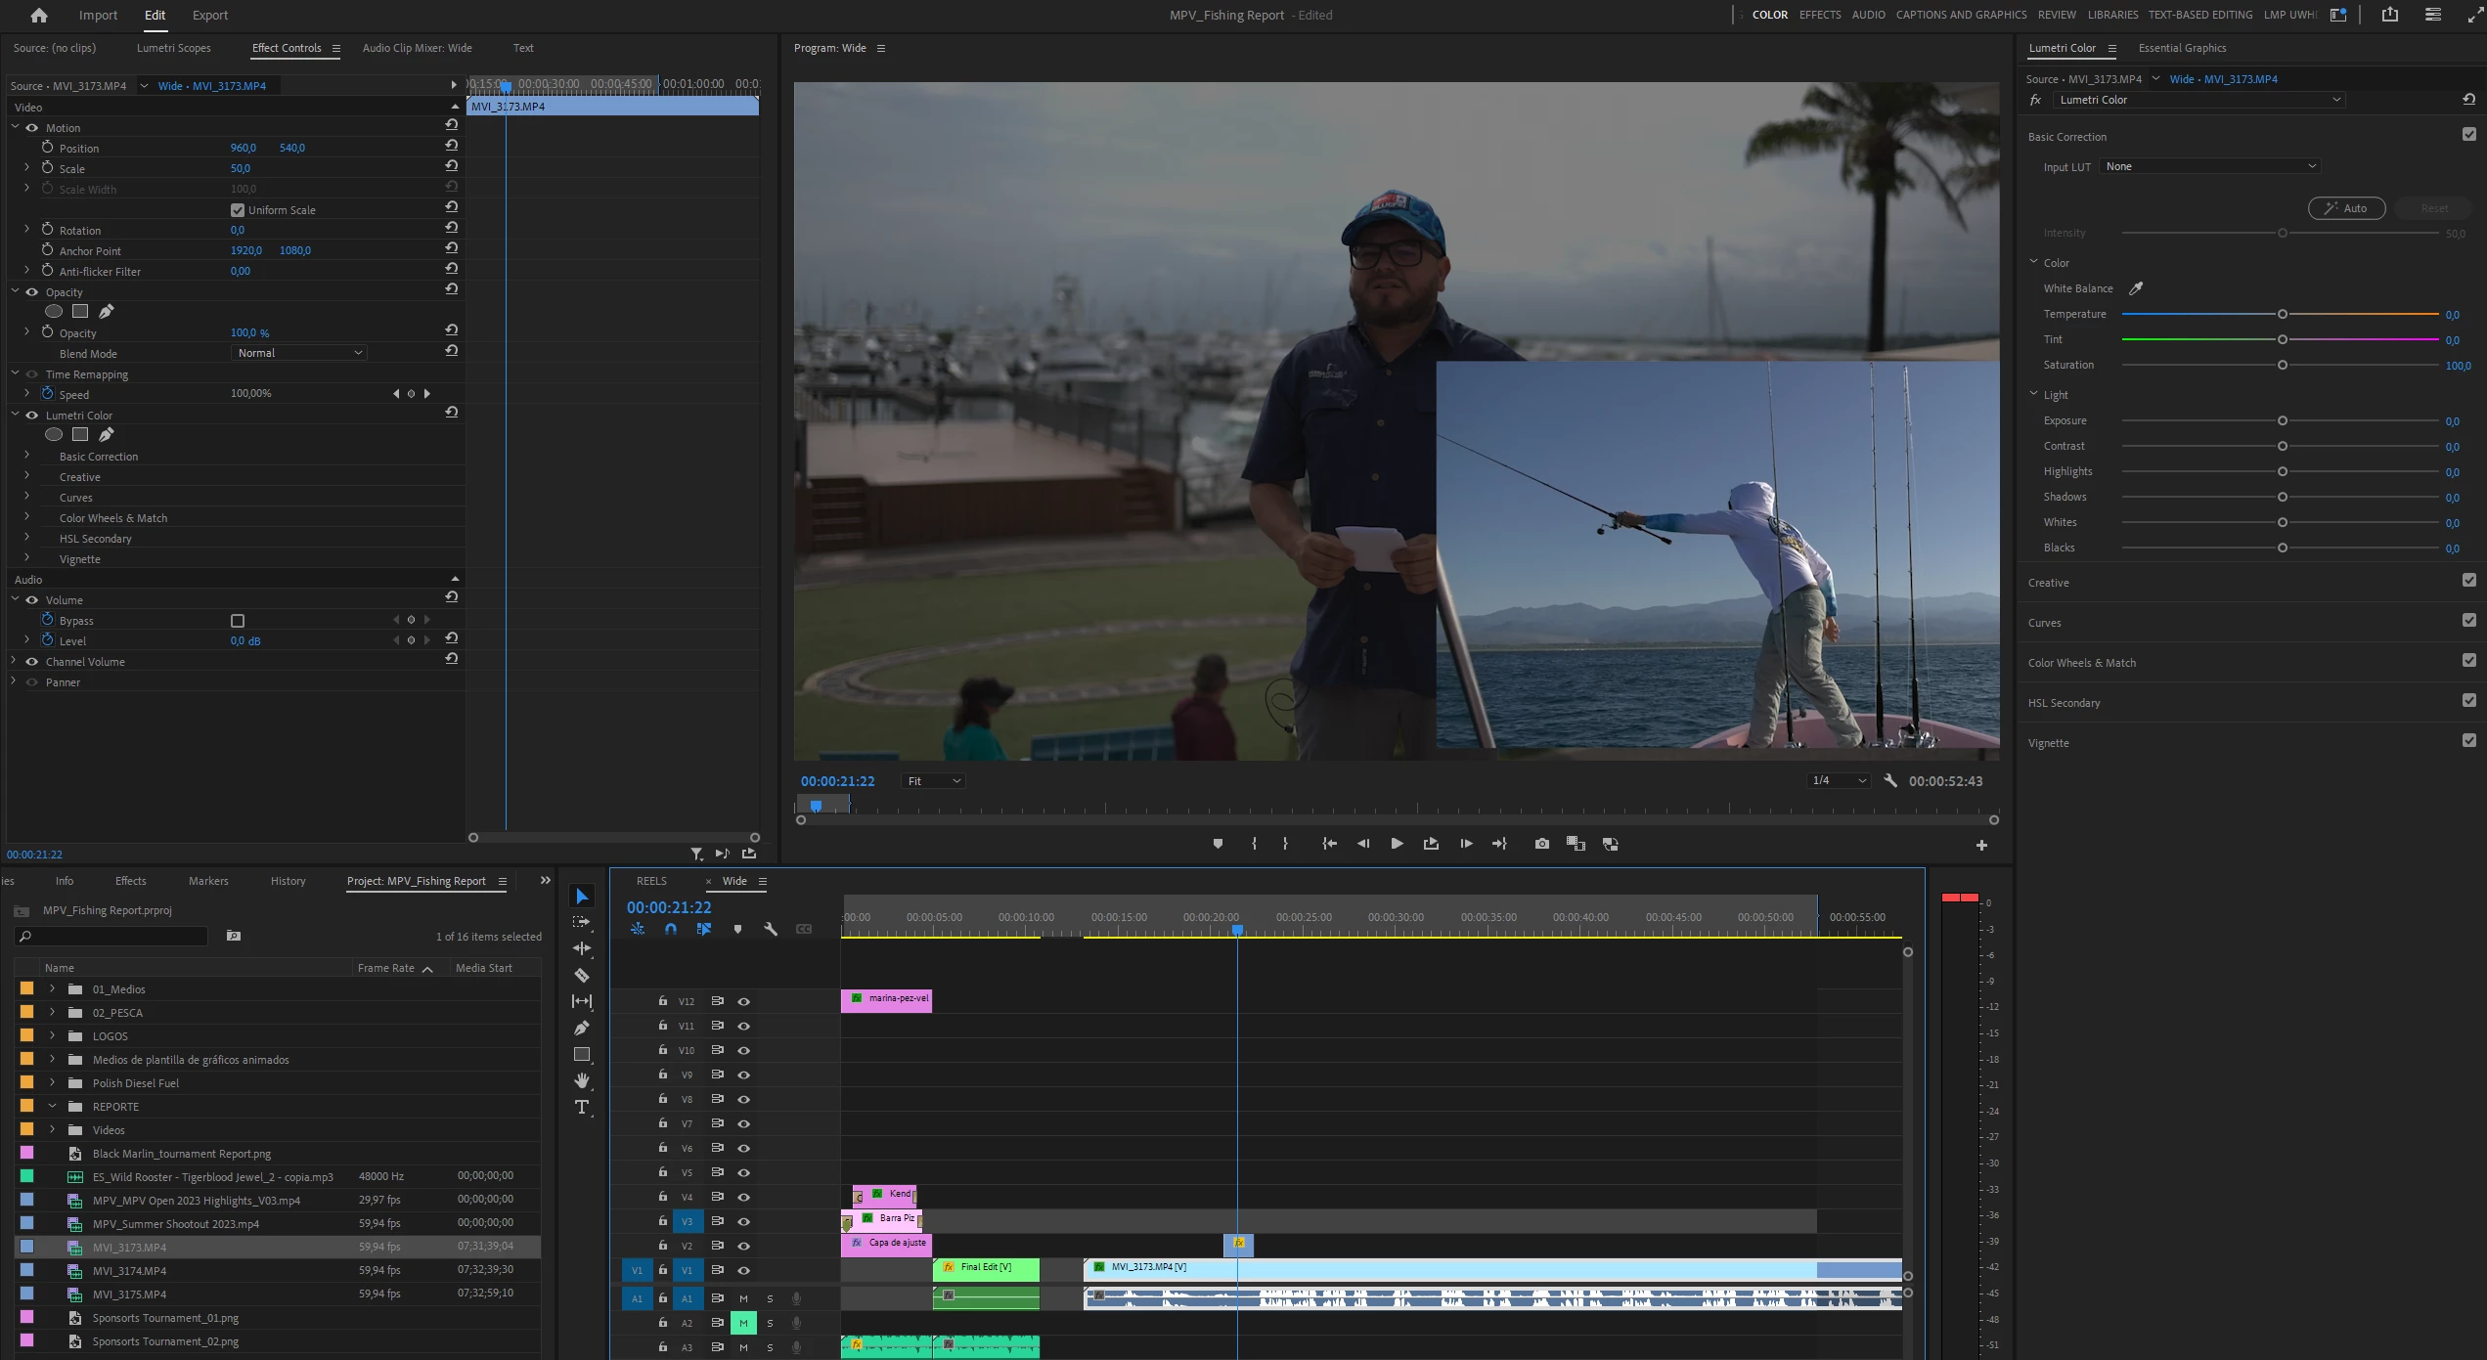Click the Export Frame camera icon
The height and width of the screenshot is (1360, 2487).
click(x=1541, y=844)
